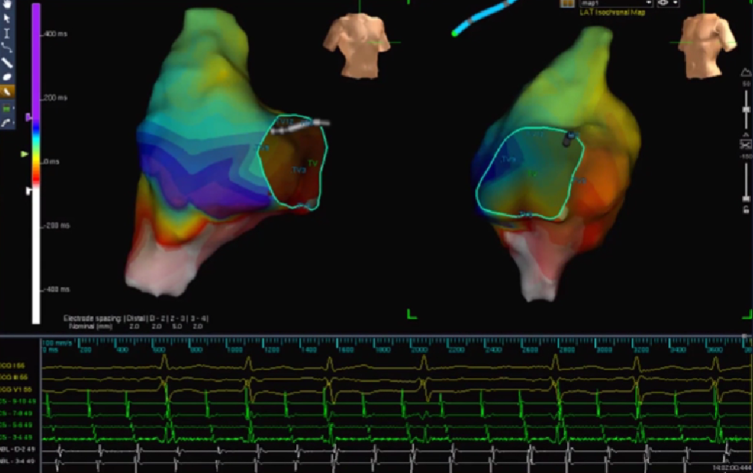Select the hand pan tool
This screenshot has width=753, height=473.
click(7, 4)
